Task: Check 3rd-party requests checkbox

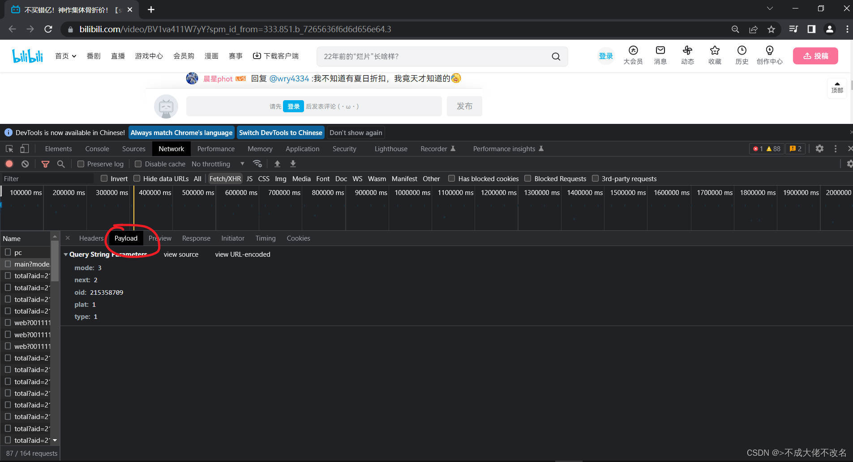Action: [x=596, y=178]
